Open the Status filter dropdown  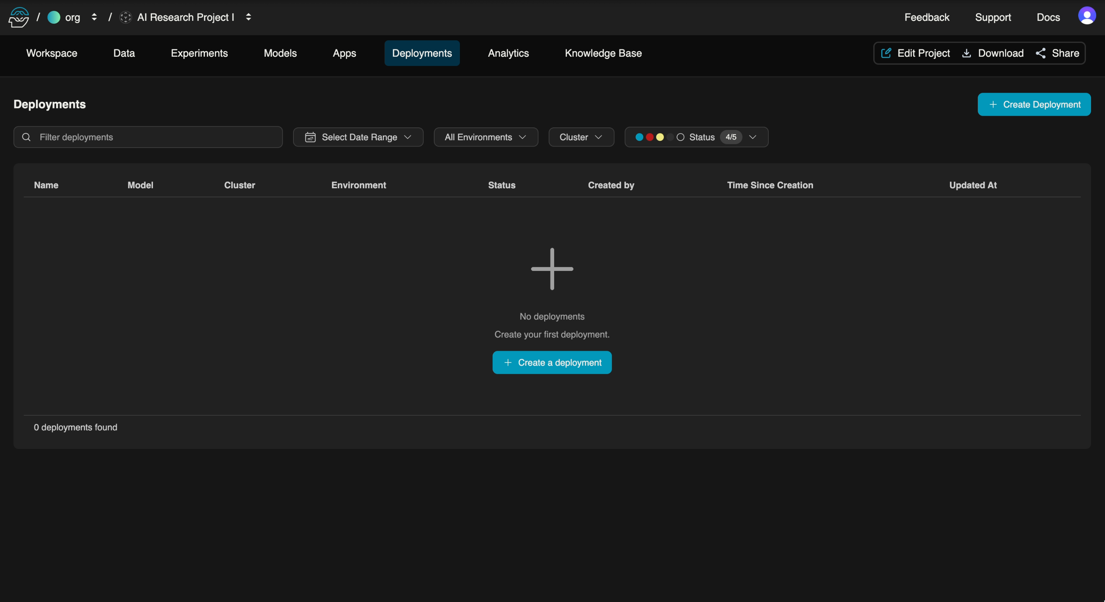696,137
